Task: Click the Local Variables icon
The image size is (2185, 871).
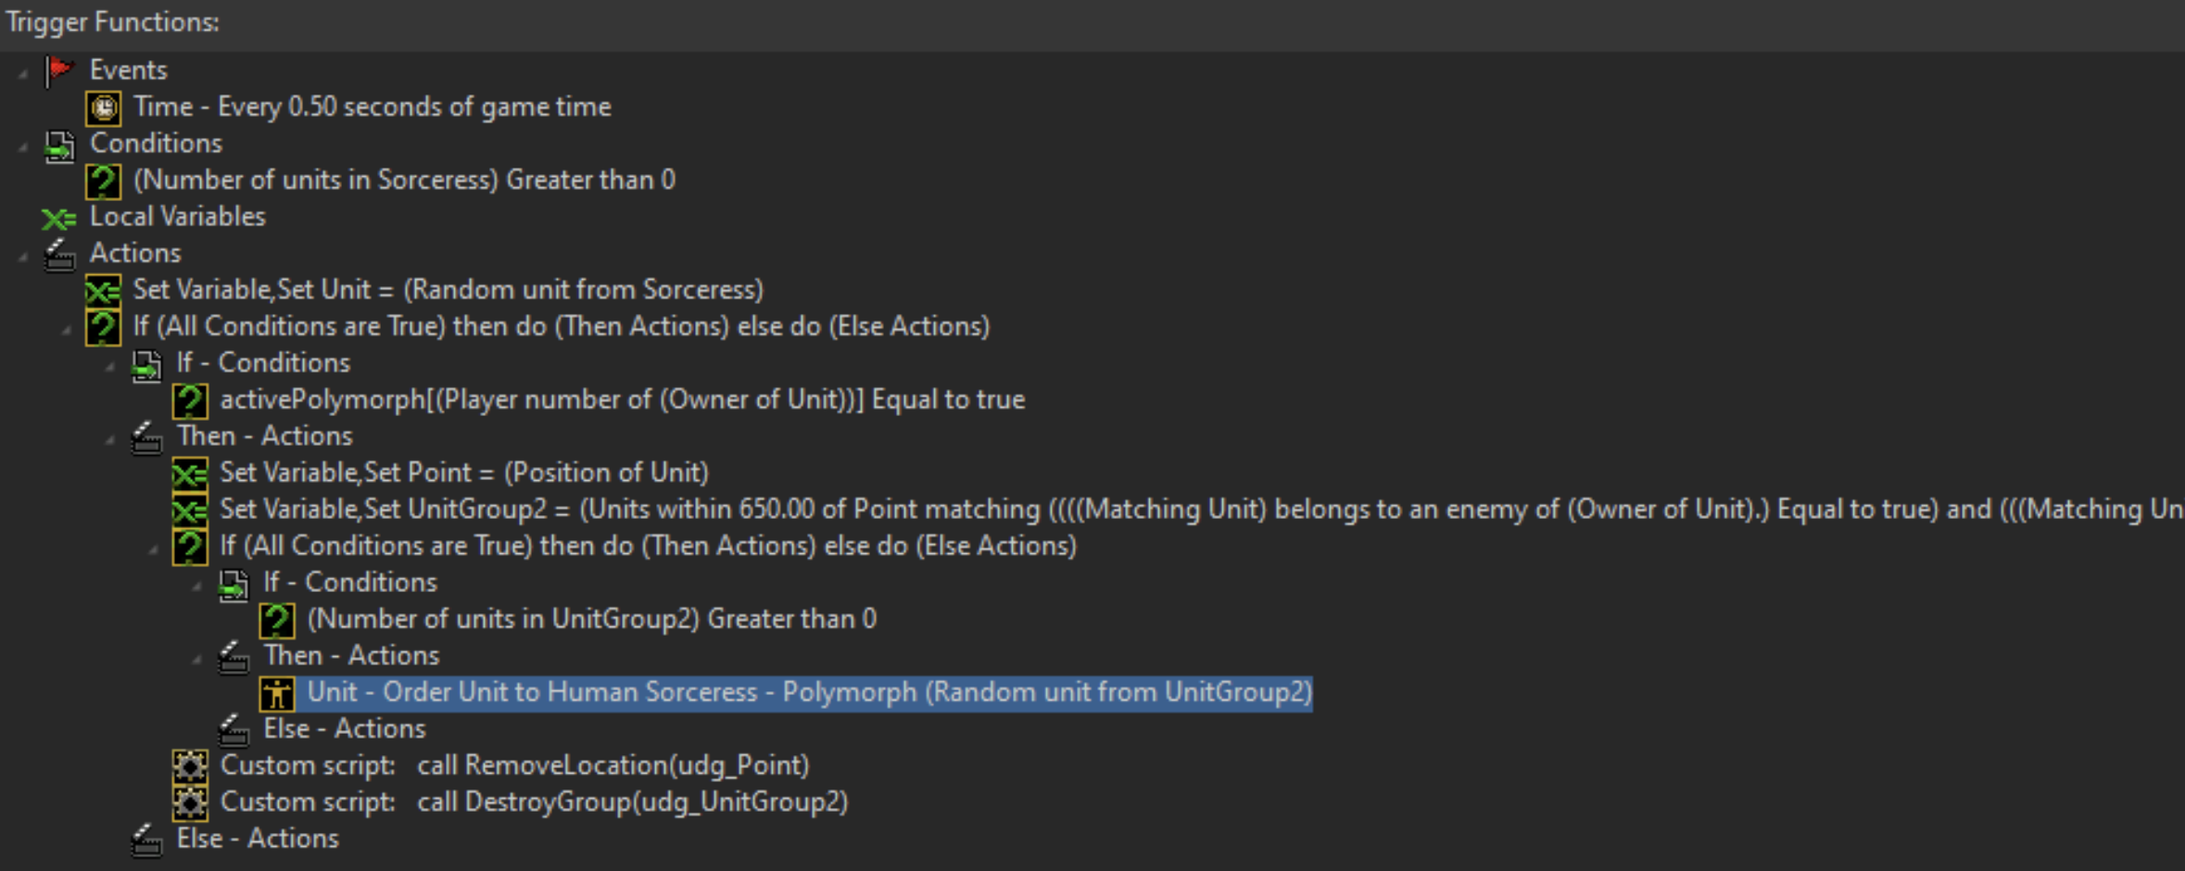Action: [59, 218]
